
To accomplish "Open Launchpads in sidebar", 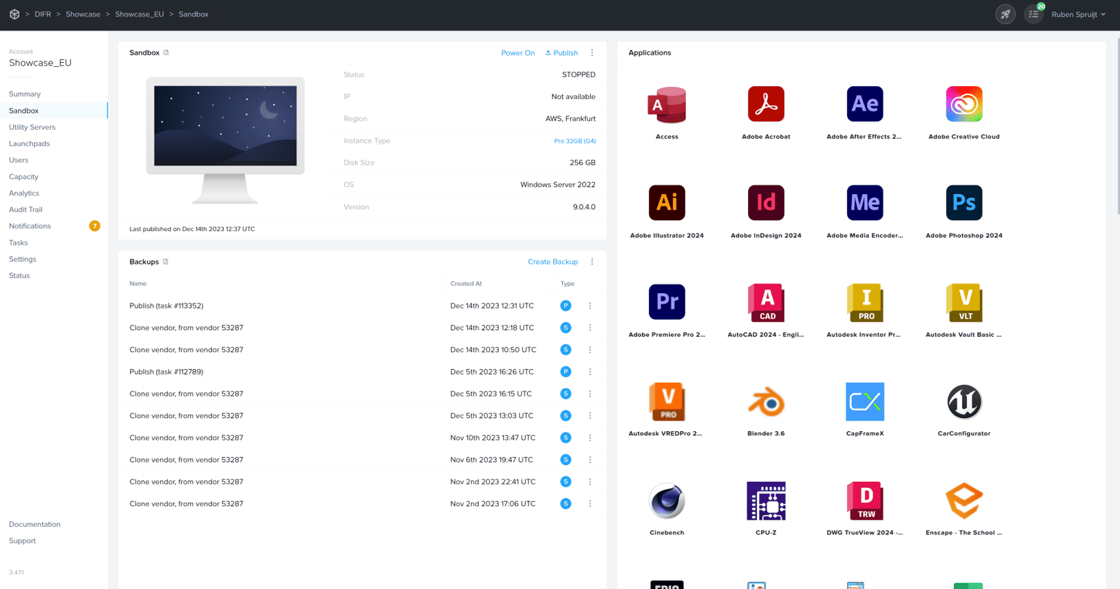I will coord(29,143).
